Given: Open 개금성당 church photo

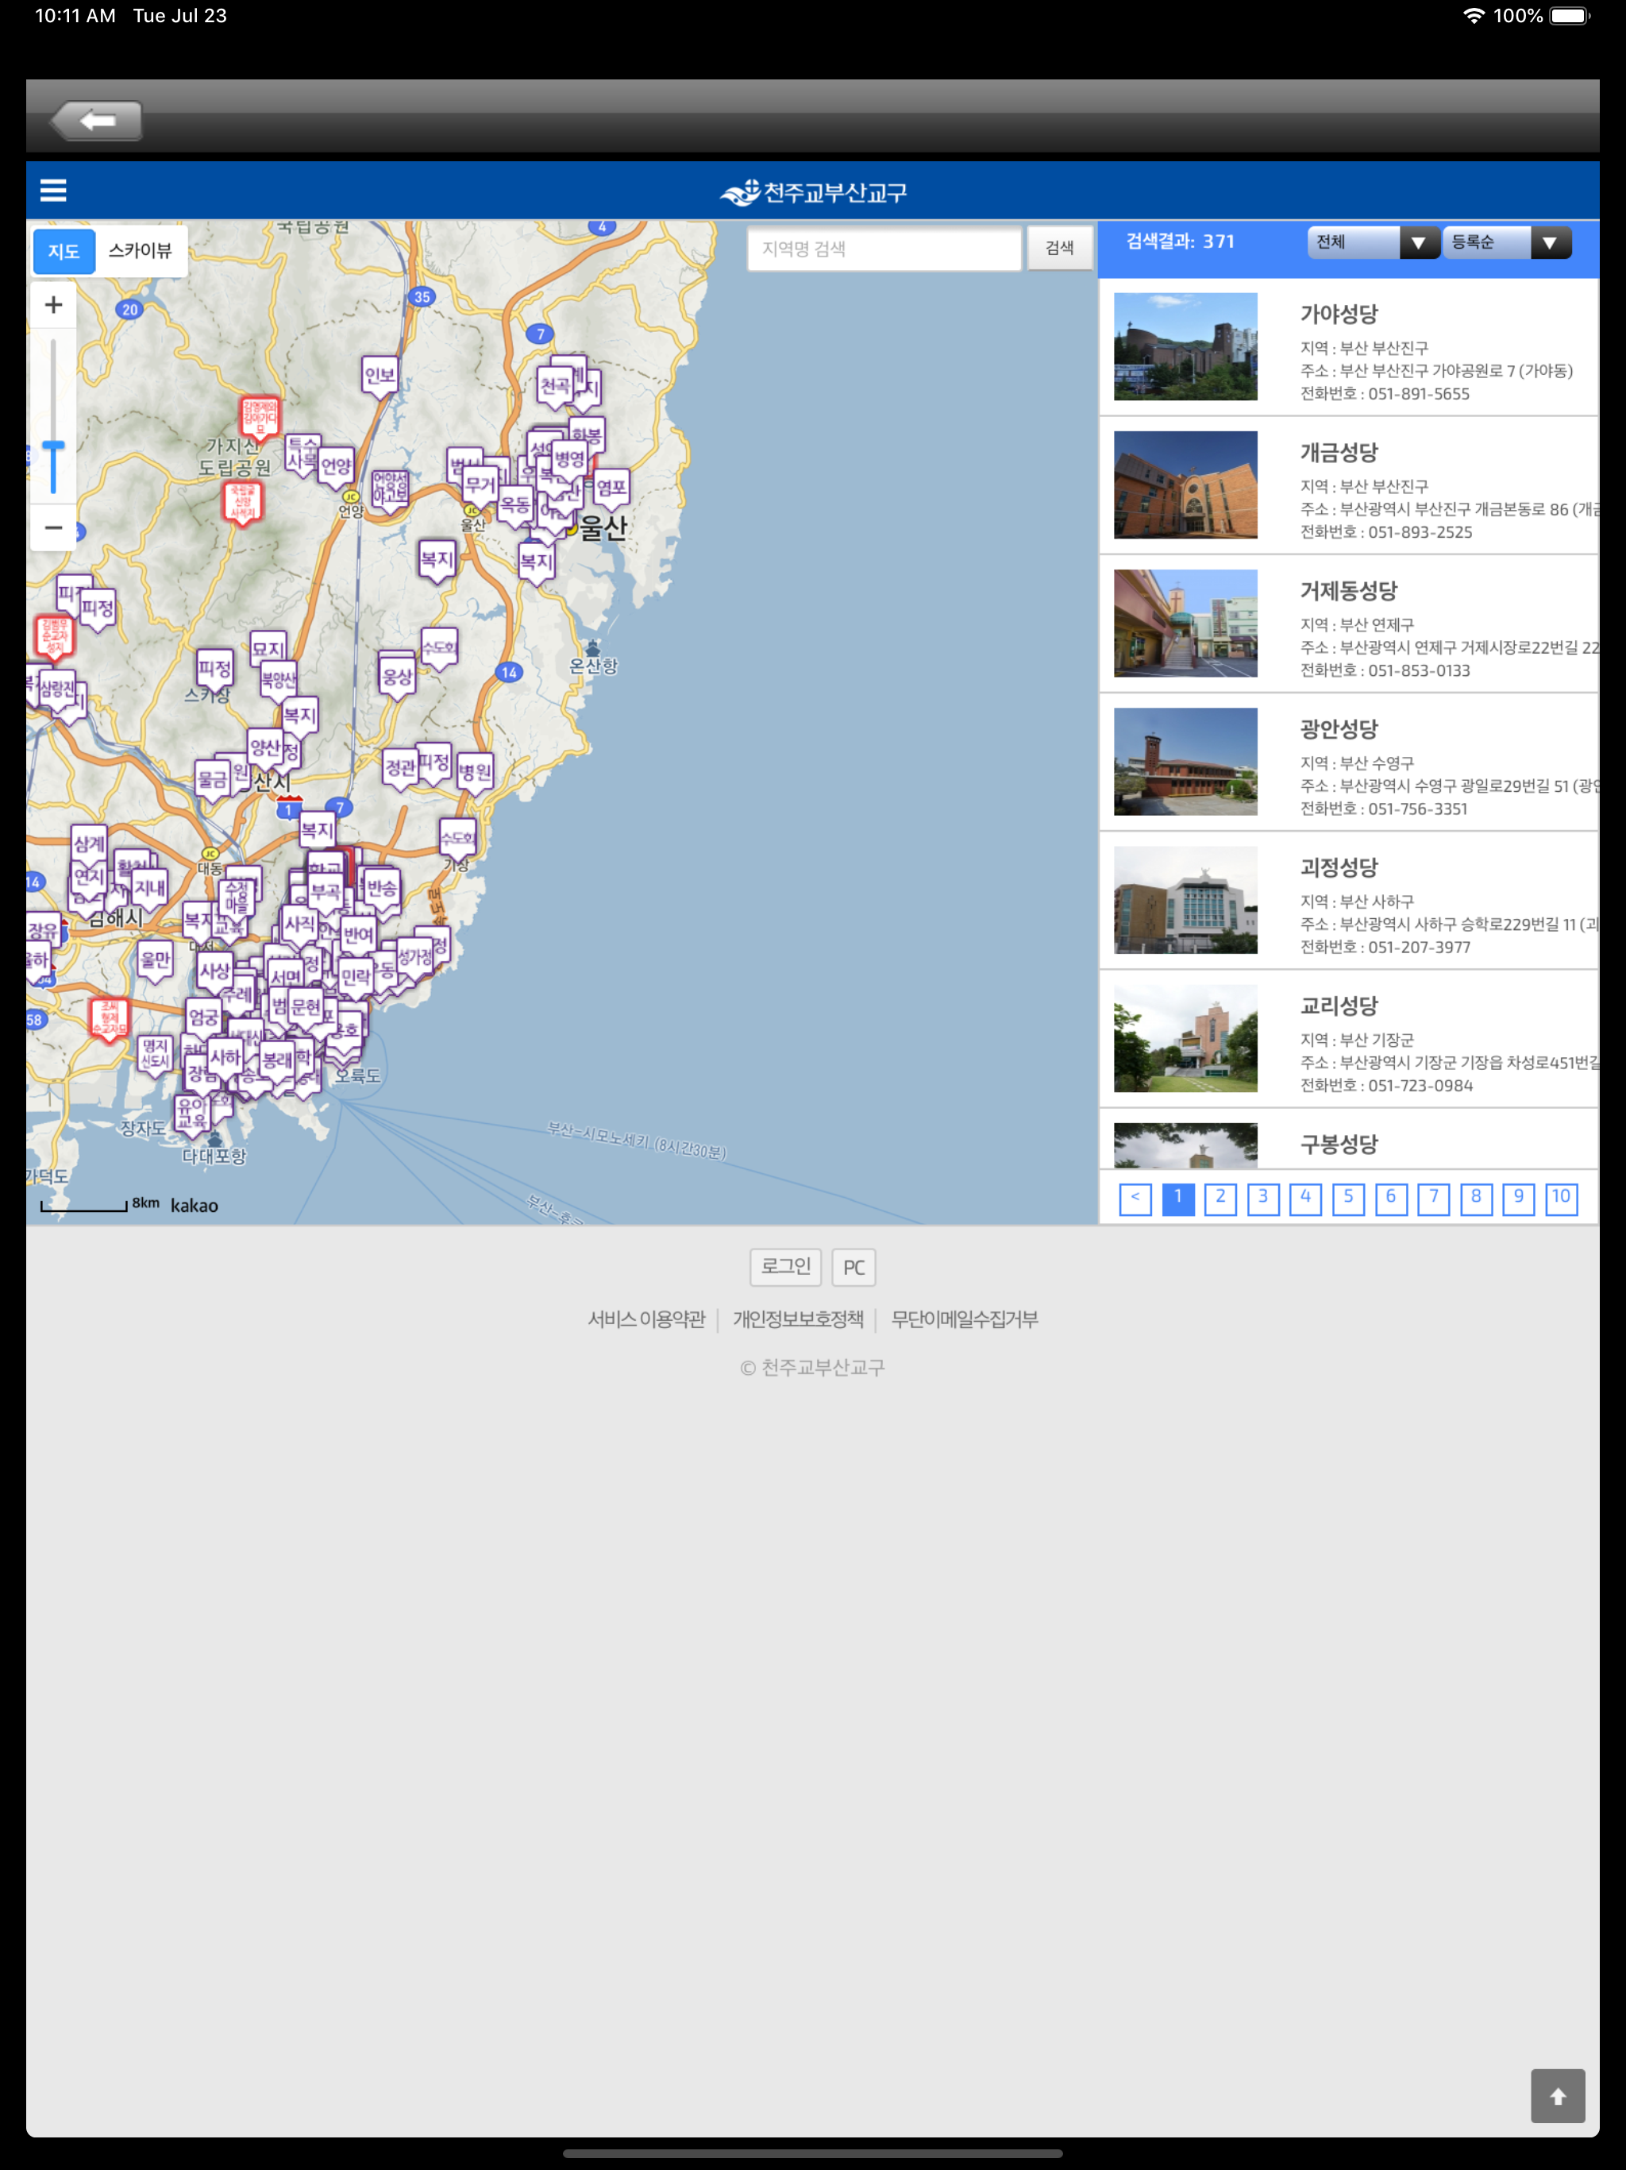Looking at the screenshot, I should (1185, 485).
